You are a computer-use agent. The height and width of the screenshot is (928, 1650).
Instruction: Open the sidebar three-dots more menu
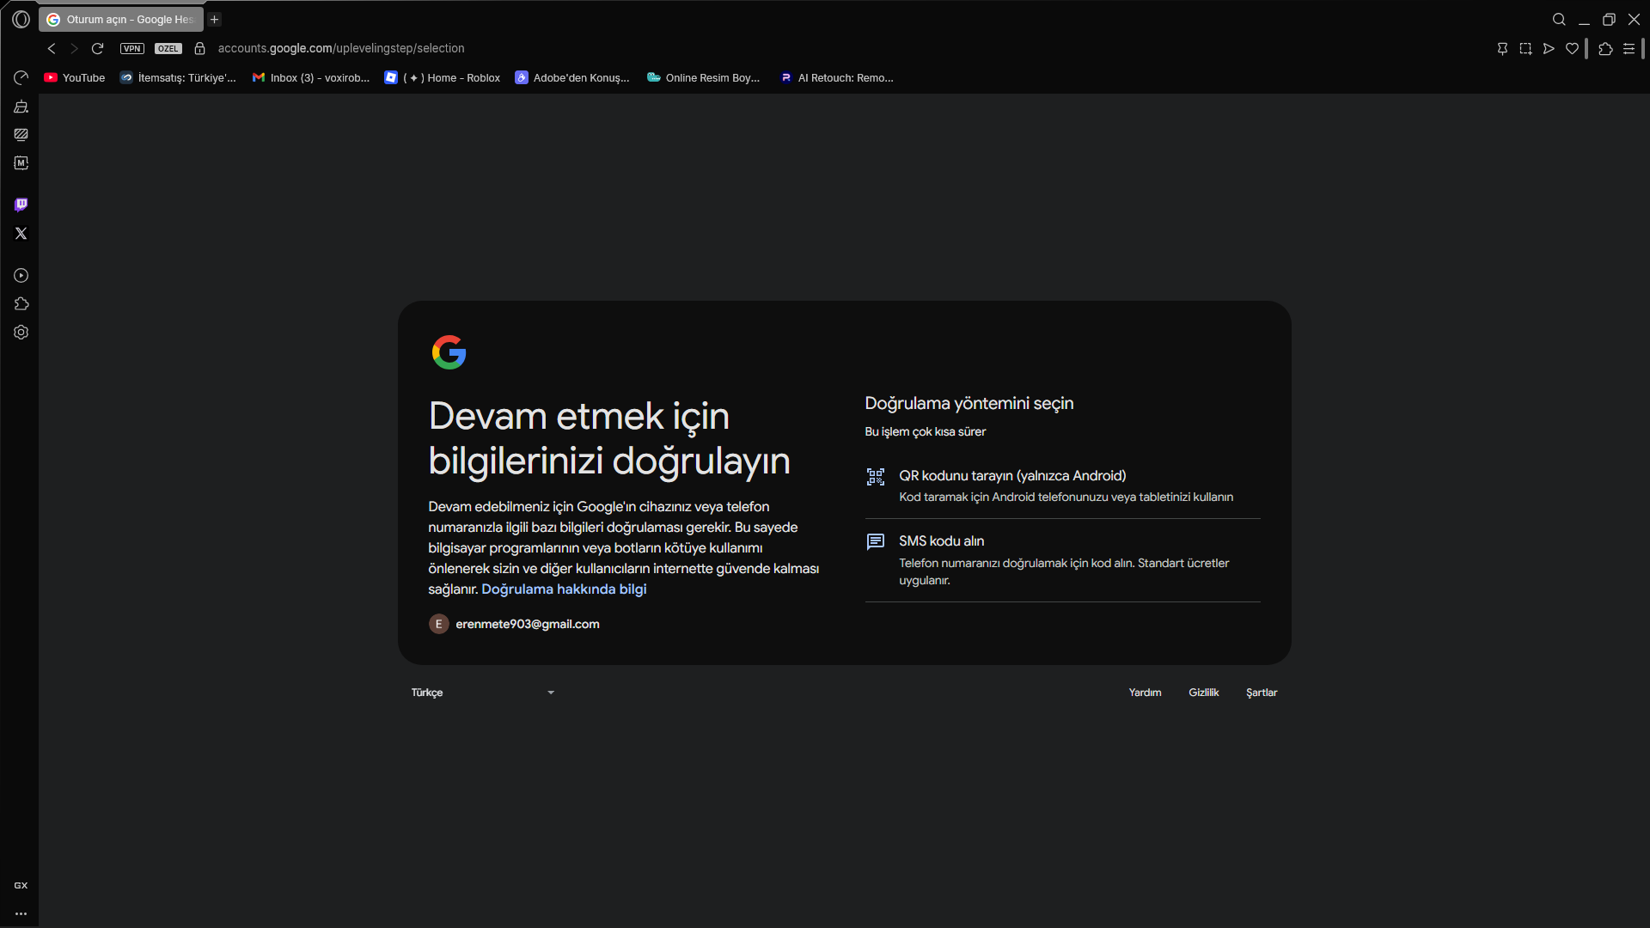[x=21, y=913]
